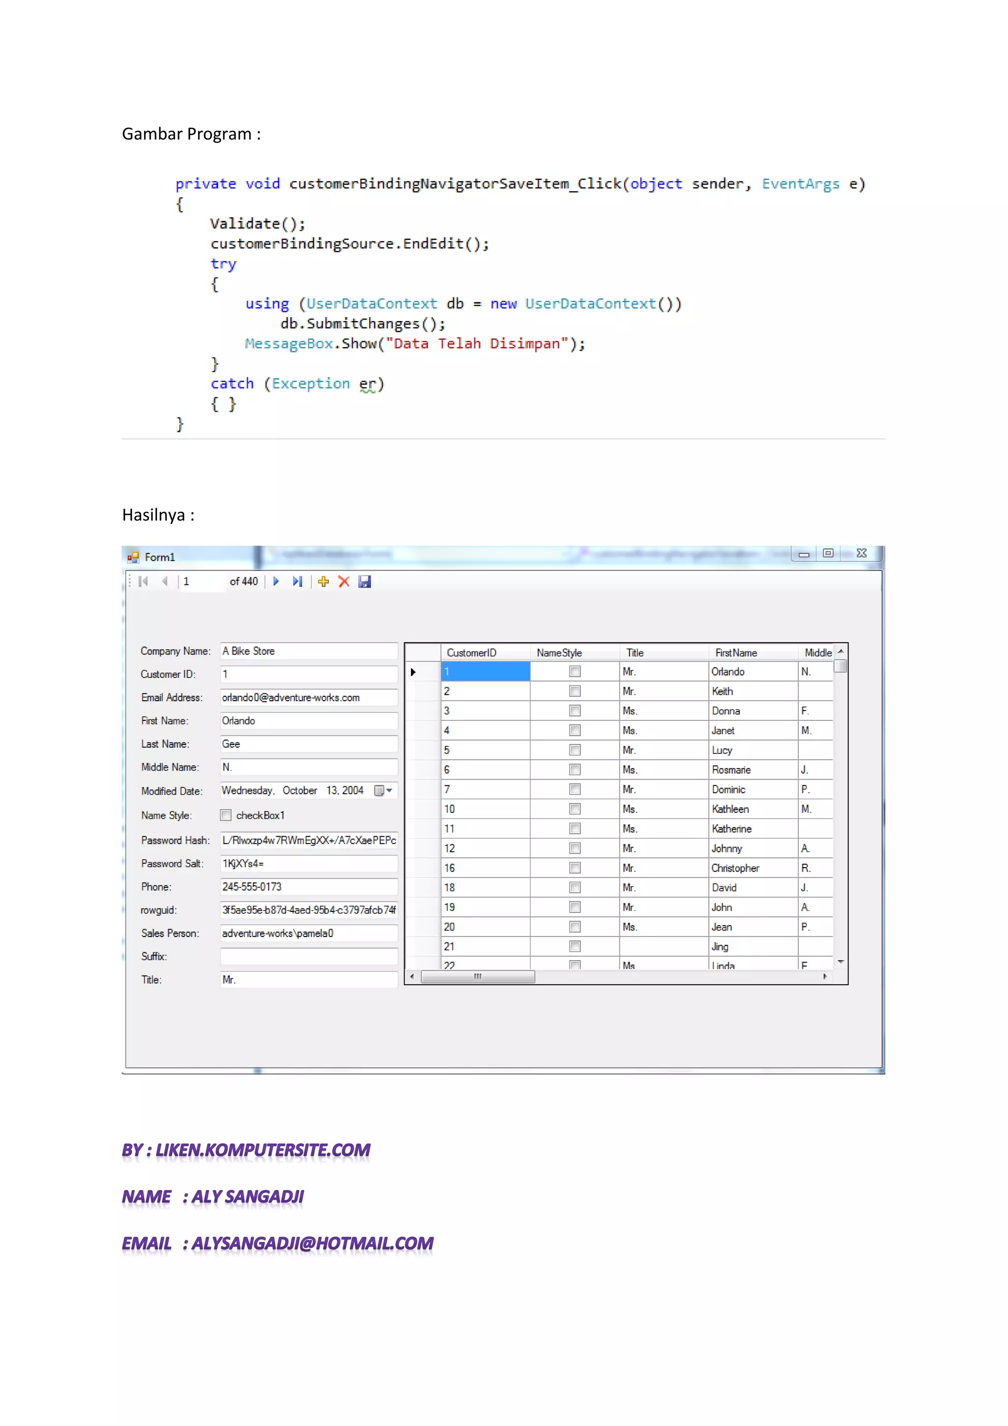The height and width of the screenshot is (1426, 1008).
Task: Tick NameStyle checkbox for Keith's row
Action: (575, 691)
